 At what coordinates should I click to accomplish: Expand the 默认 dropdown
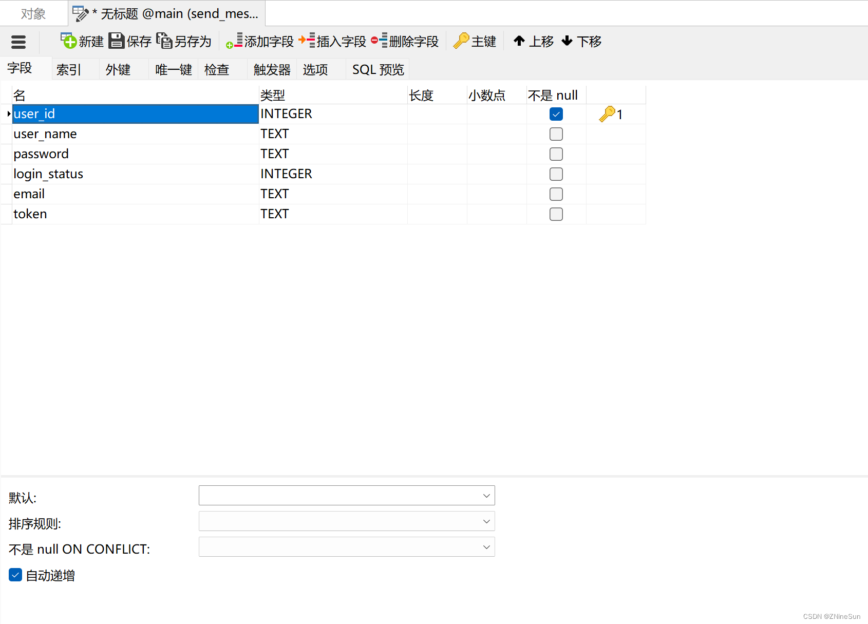pyautogui.click(x=486, y=496)
